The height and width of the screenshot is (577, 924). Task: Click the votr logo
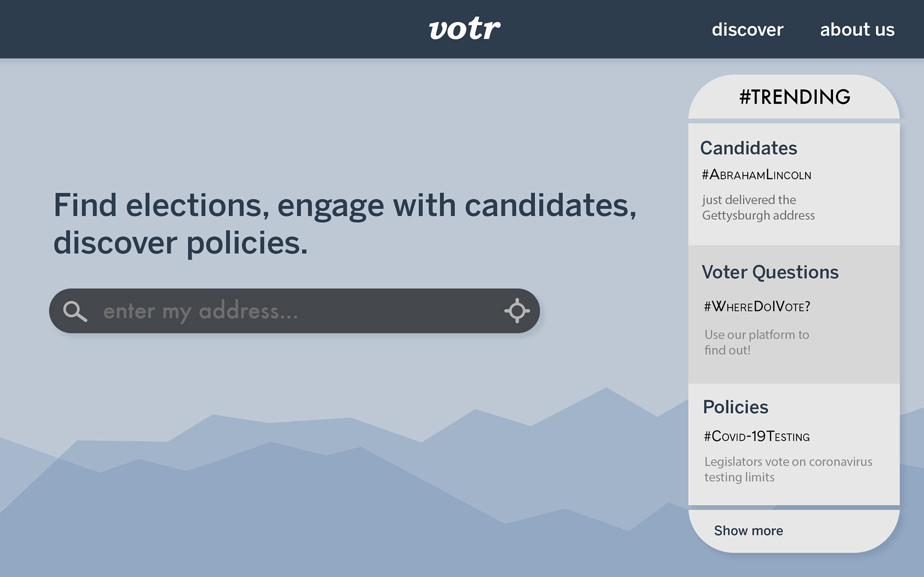pos(464,29)
